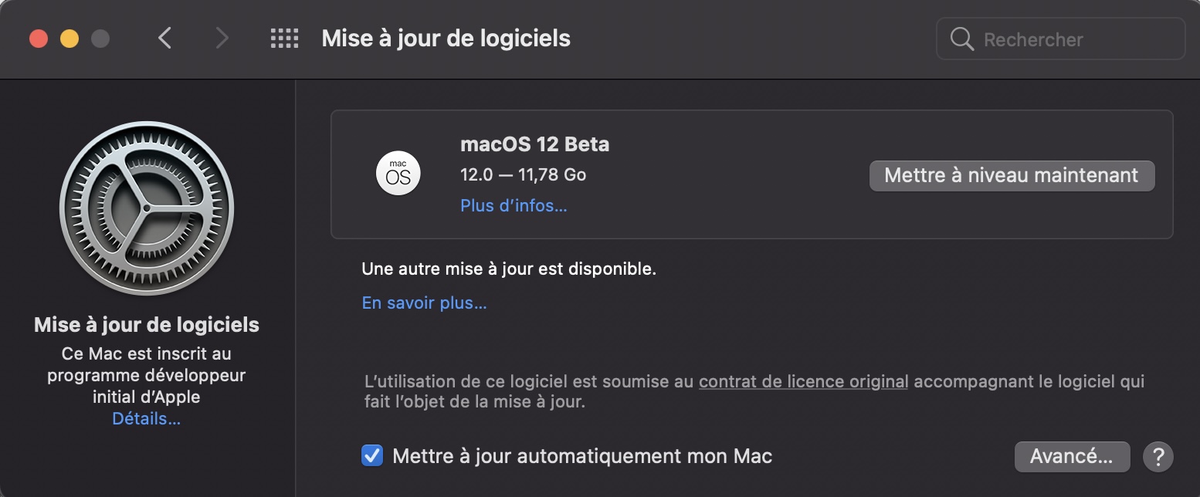Toggle "Mettre à jour automatiquement mon Mac" checkbox
Image resolution: width=1200 pixels, height=497 pixels.
(372, 456)
